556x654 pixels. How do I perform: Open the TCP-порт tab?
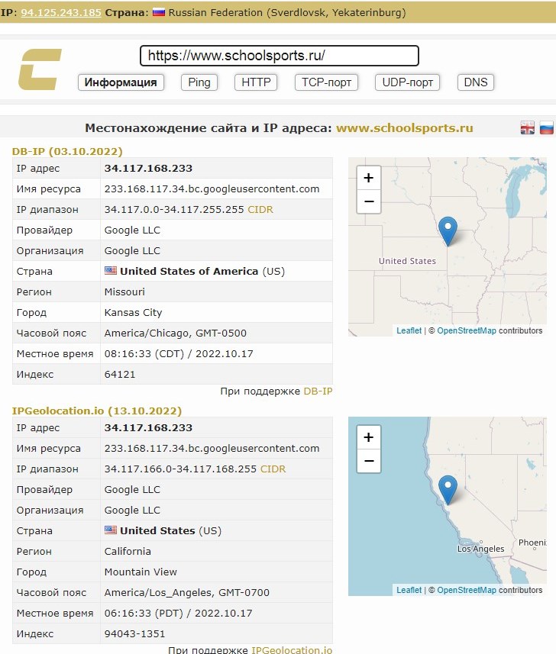[x=326, y=82]
